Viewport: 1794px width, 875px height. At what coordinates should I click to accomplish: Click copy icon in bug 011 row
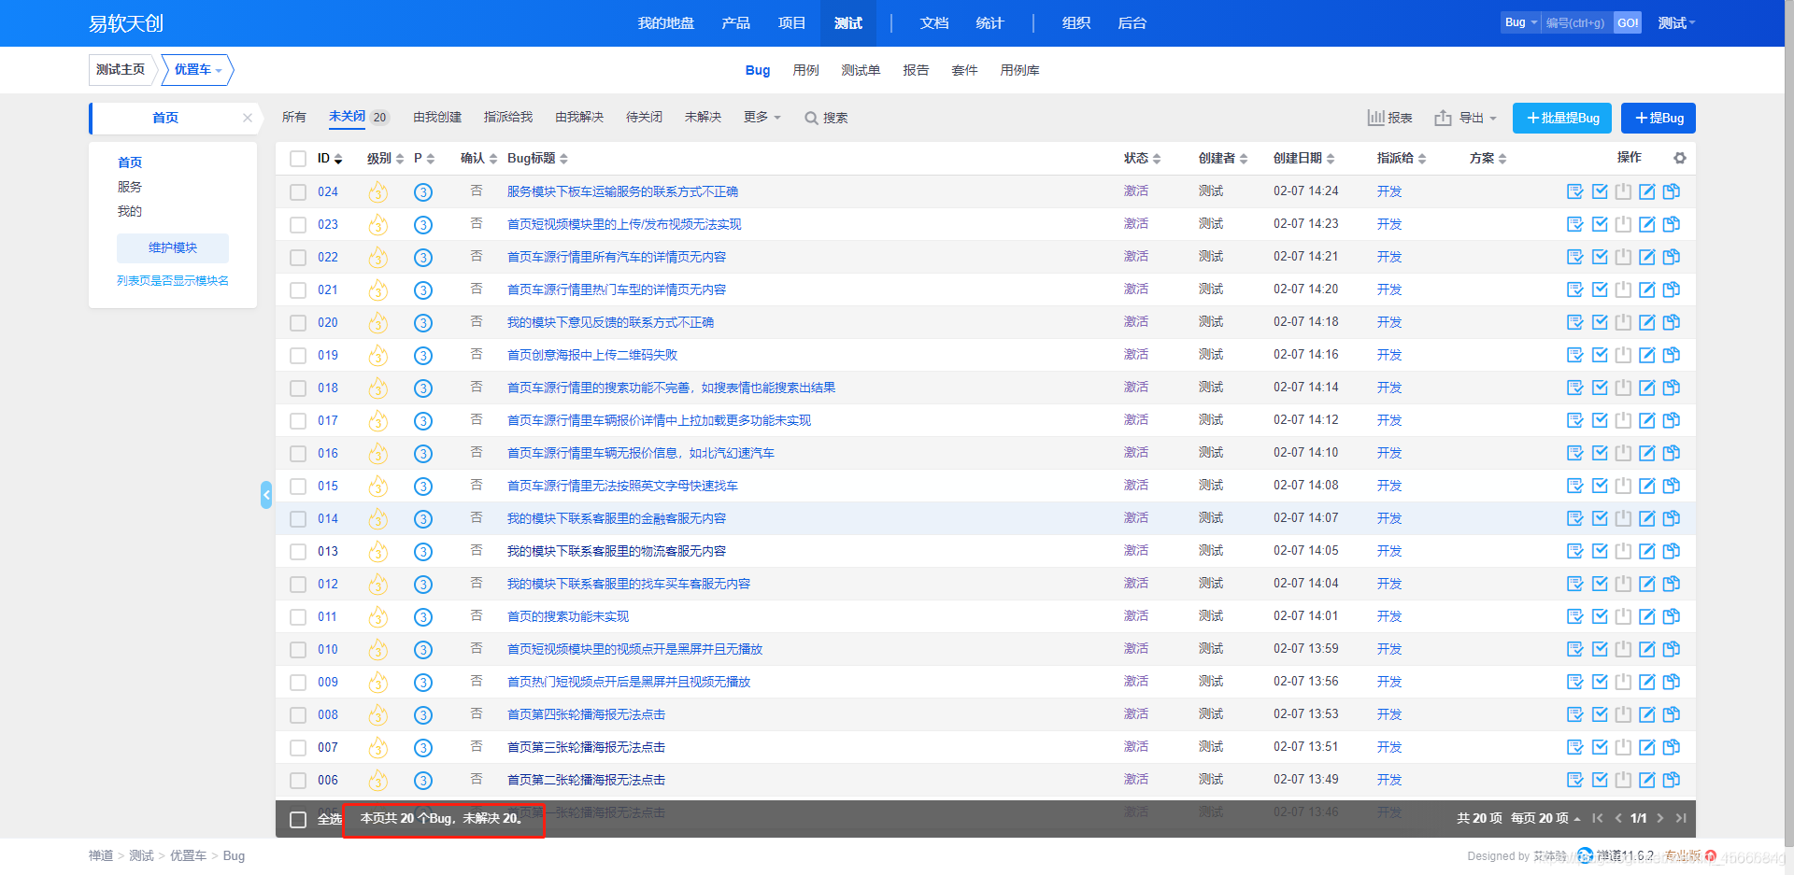point(1672,616)
